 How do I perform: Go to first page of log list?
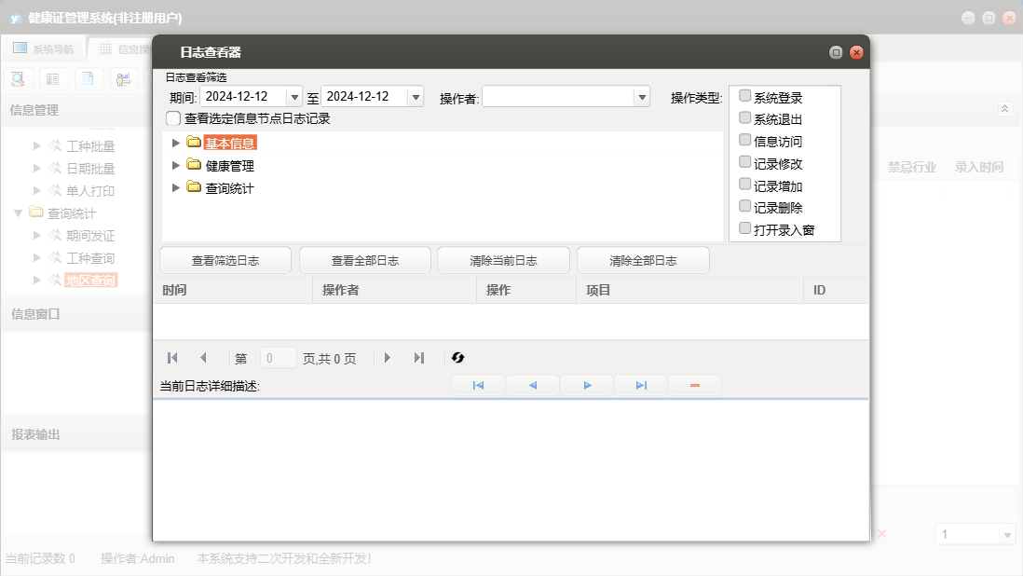172,358
